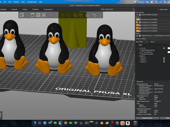Image resolution: width=170 pixels, height=127 pixels.
Task: Click the Add instance plus icon
Action: 63,15
